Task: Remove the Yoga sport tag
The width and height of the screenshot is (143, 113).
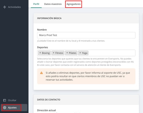Action: pos(80,53)
